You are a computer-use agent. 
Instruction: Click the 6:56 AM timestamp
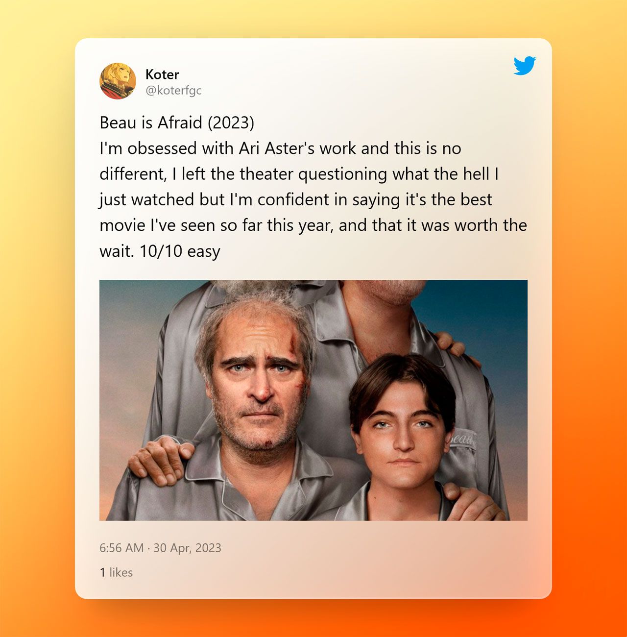121,548
